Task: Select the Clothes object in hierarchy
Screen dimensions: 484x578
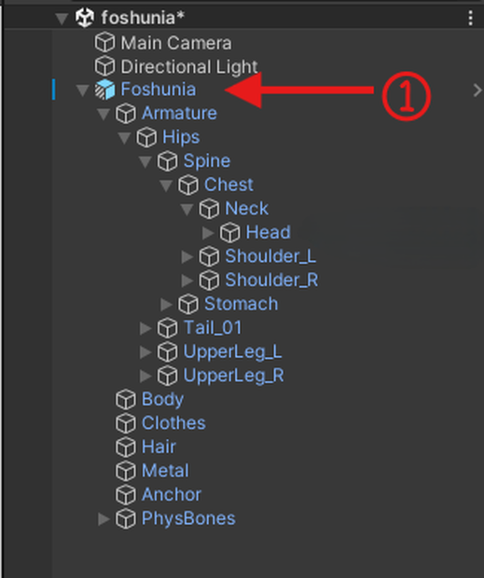Action: (173, 423)
